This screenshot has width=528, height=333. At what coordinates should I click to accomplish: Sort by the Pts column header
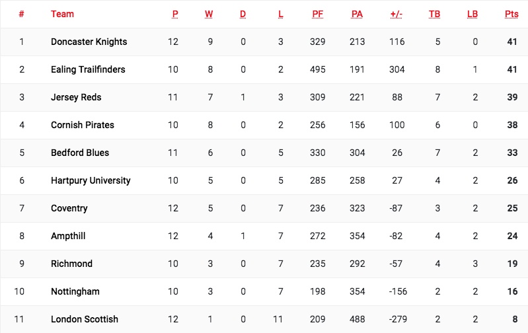click(x=511, y=14)
